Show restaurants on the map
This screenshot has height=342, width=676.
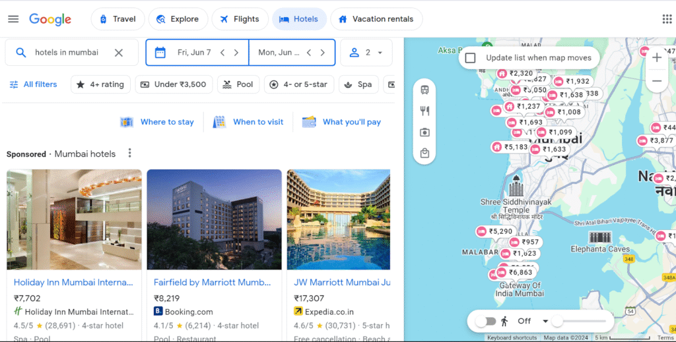tap(424, 111)
